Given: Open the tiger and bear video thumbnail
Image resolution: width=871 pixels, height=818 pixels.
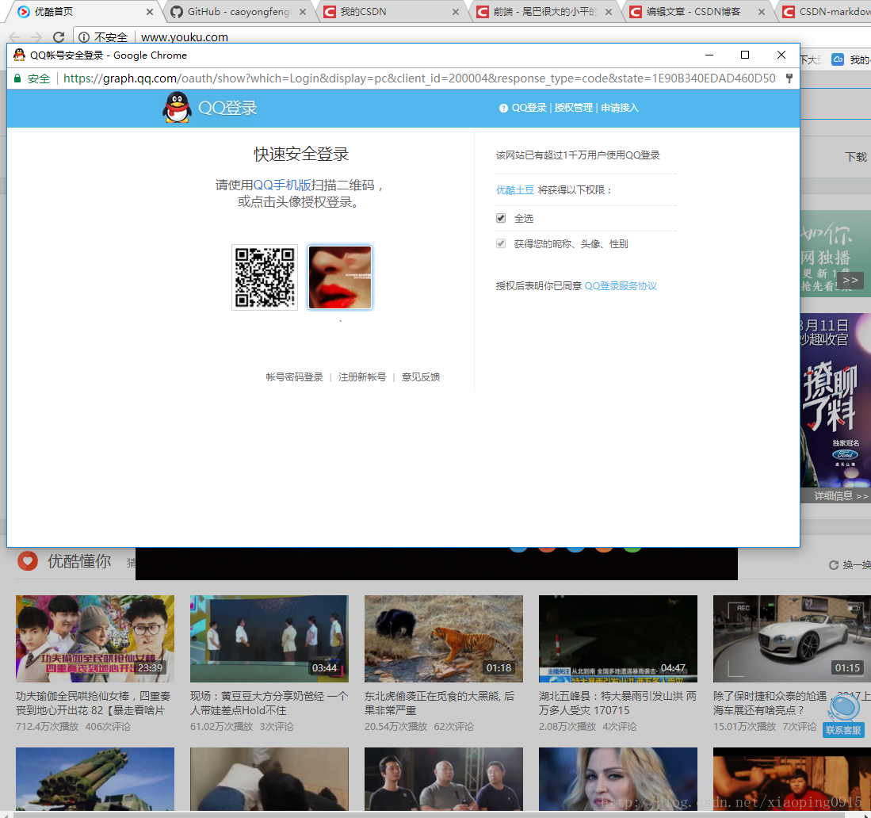Looking at the screenshot, I should tap(444, 639).
